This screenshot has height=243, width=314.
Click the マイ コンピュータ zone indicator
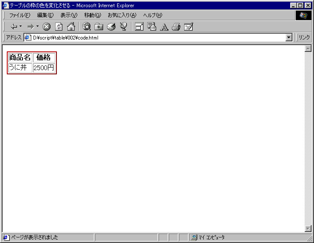click(x=211, y=237)
